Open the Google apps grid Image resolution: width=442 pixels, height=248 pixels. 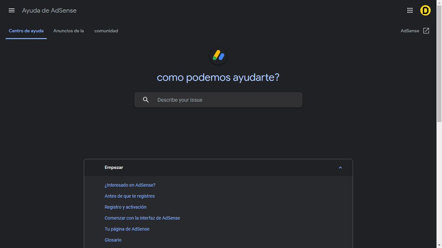pos(410,10)
